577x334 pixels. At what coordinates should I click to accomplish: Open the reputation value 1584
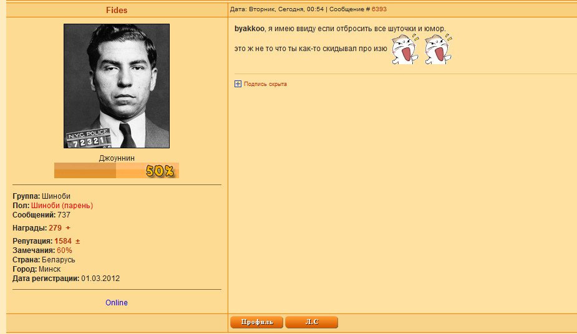click(x=63, y=241)
